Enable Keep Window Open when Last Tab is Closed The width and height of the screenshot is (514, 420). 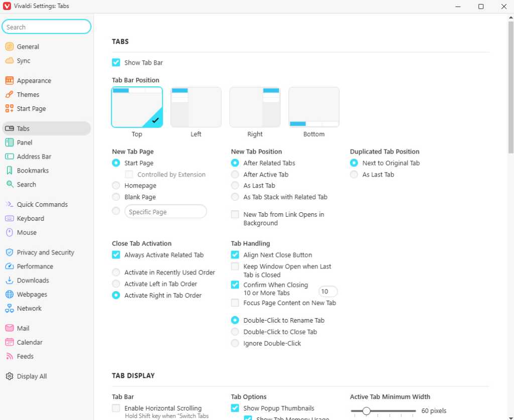pos(235,266)
